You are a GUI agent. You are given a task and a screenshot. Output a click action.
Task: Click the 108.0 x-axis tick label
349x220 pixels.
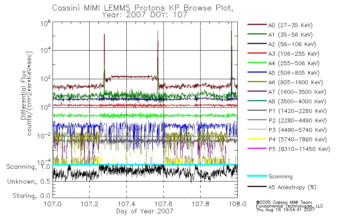click(x=237, y=204)
